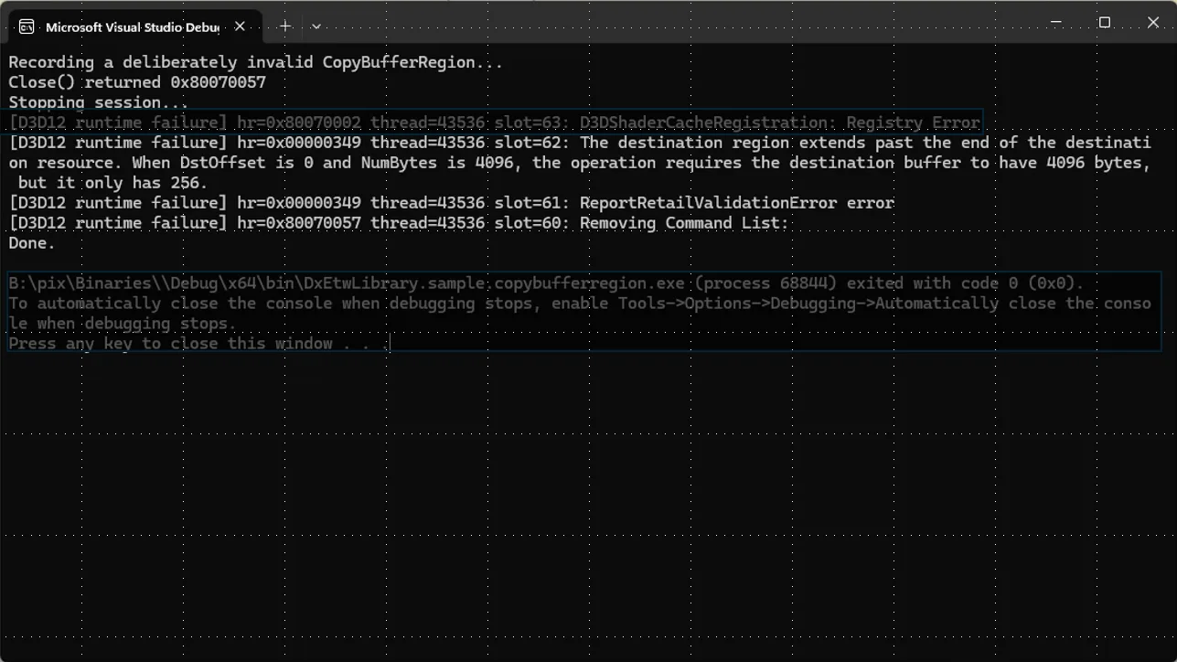Open a new terminal tab
This screenshot has height=662, width=1177.
285,27
